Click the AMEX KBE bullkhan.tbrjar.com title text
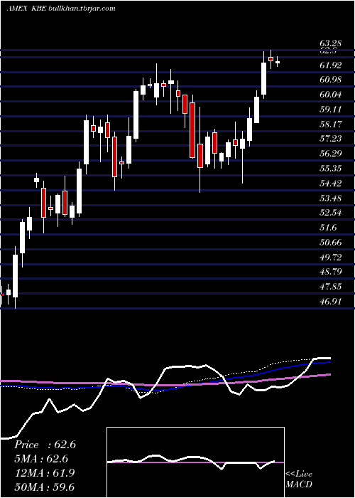Viewport: 355px width, 498px height. click(x=61, y=9)
